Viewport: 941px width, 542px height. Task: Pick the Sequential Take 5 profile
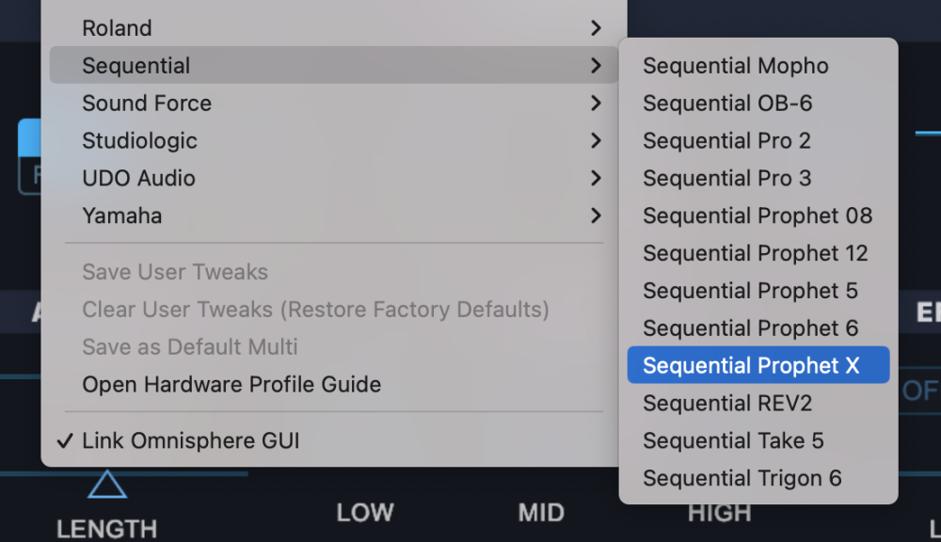coord(733,441)
